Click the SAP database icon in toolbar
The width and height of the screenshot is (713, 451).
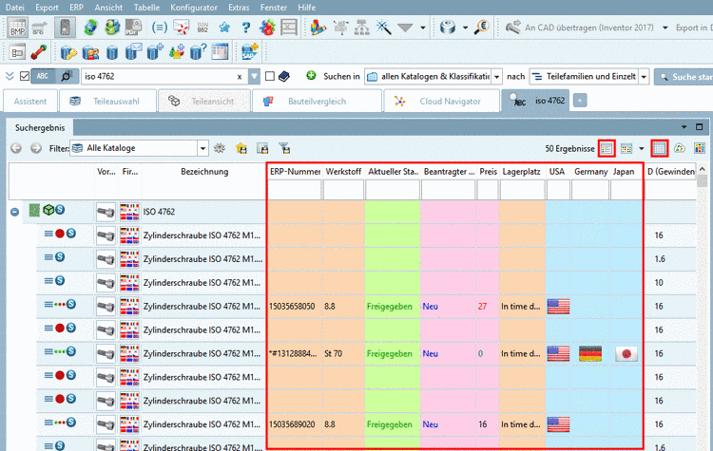(249, 51)
